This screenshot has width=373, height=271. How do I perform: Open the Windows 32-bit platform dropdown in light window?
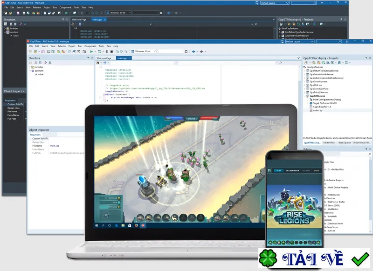pos(155,51)
